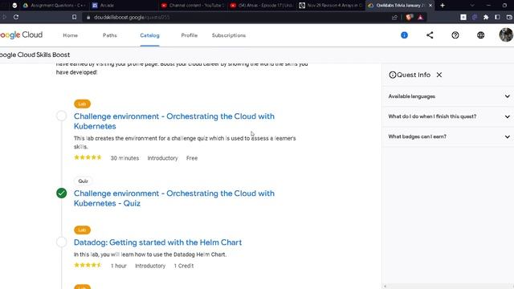Open the help question mark icon
This screenshot has width=514, height=289.
(455, 35)
